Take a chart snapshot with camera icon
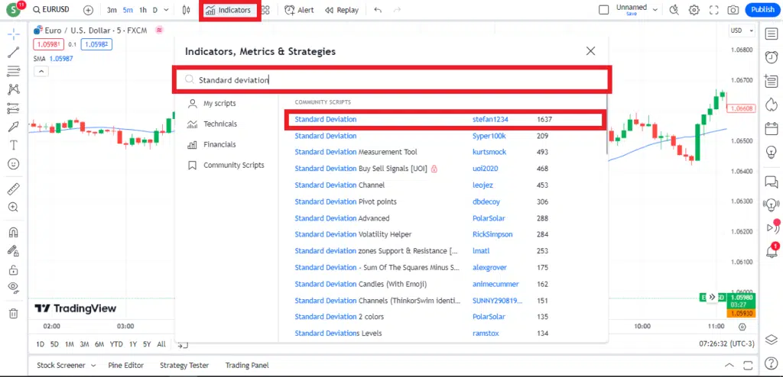 coord(733,10)
